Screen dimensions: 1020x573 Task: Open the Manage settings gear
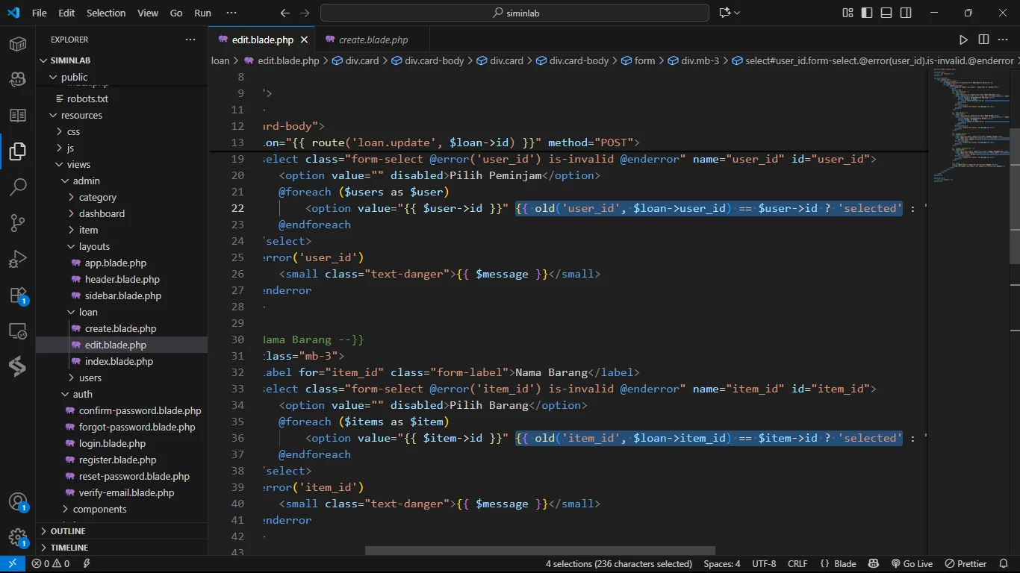click(18, 537)
